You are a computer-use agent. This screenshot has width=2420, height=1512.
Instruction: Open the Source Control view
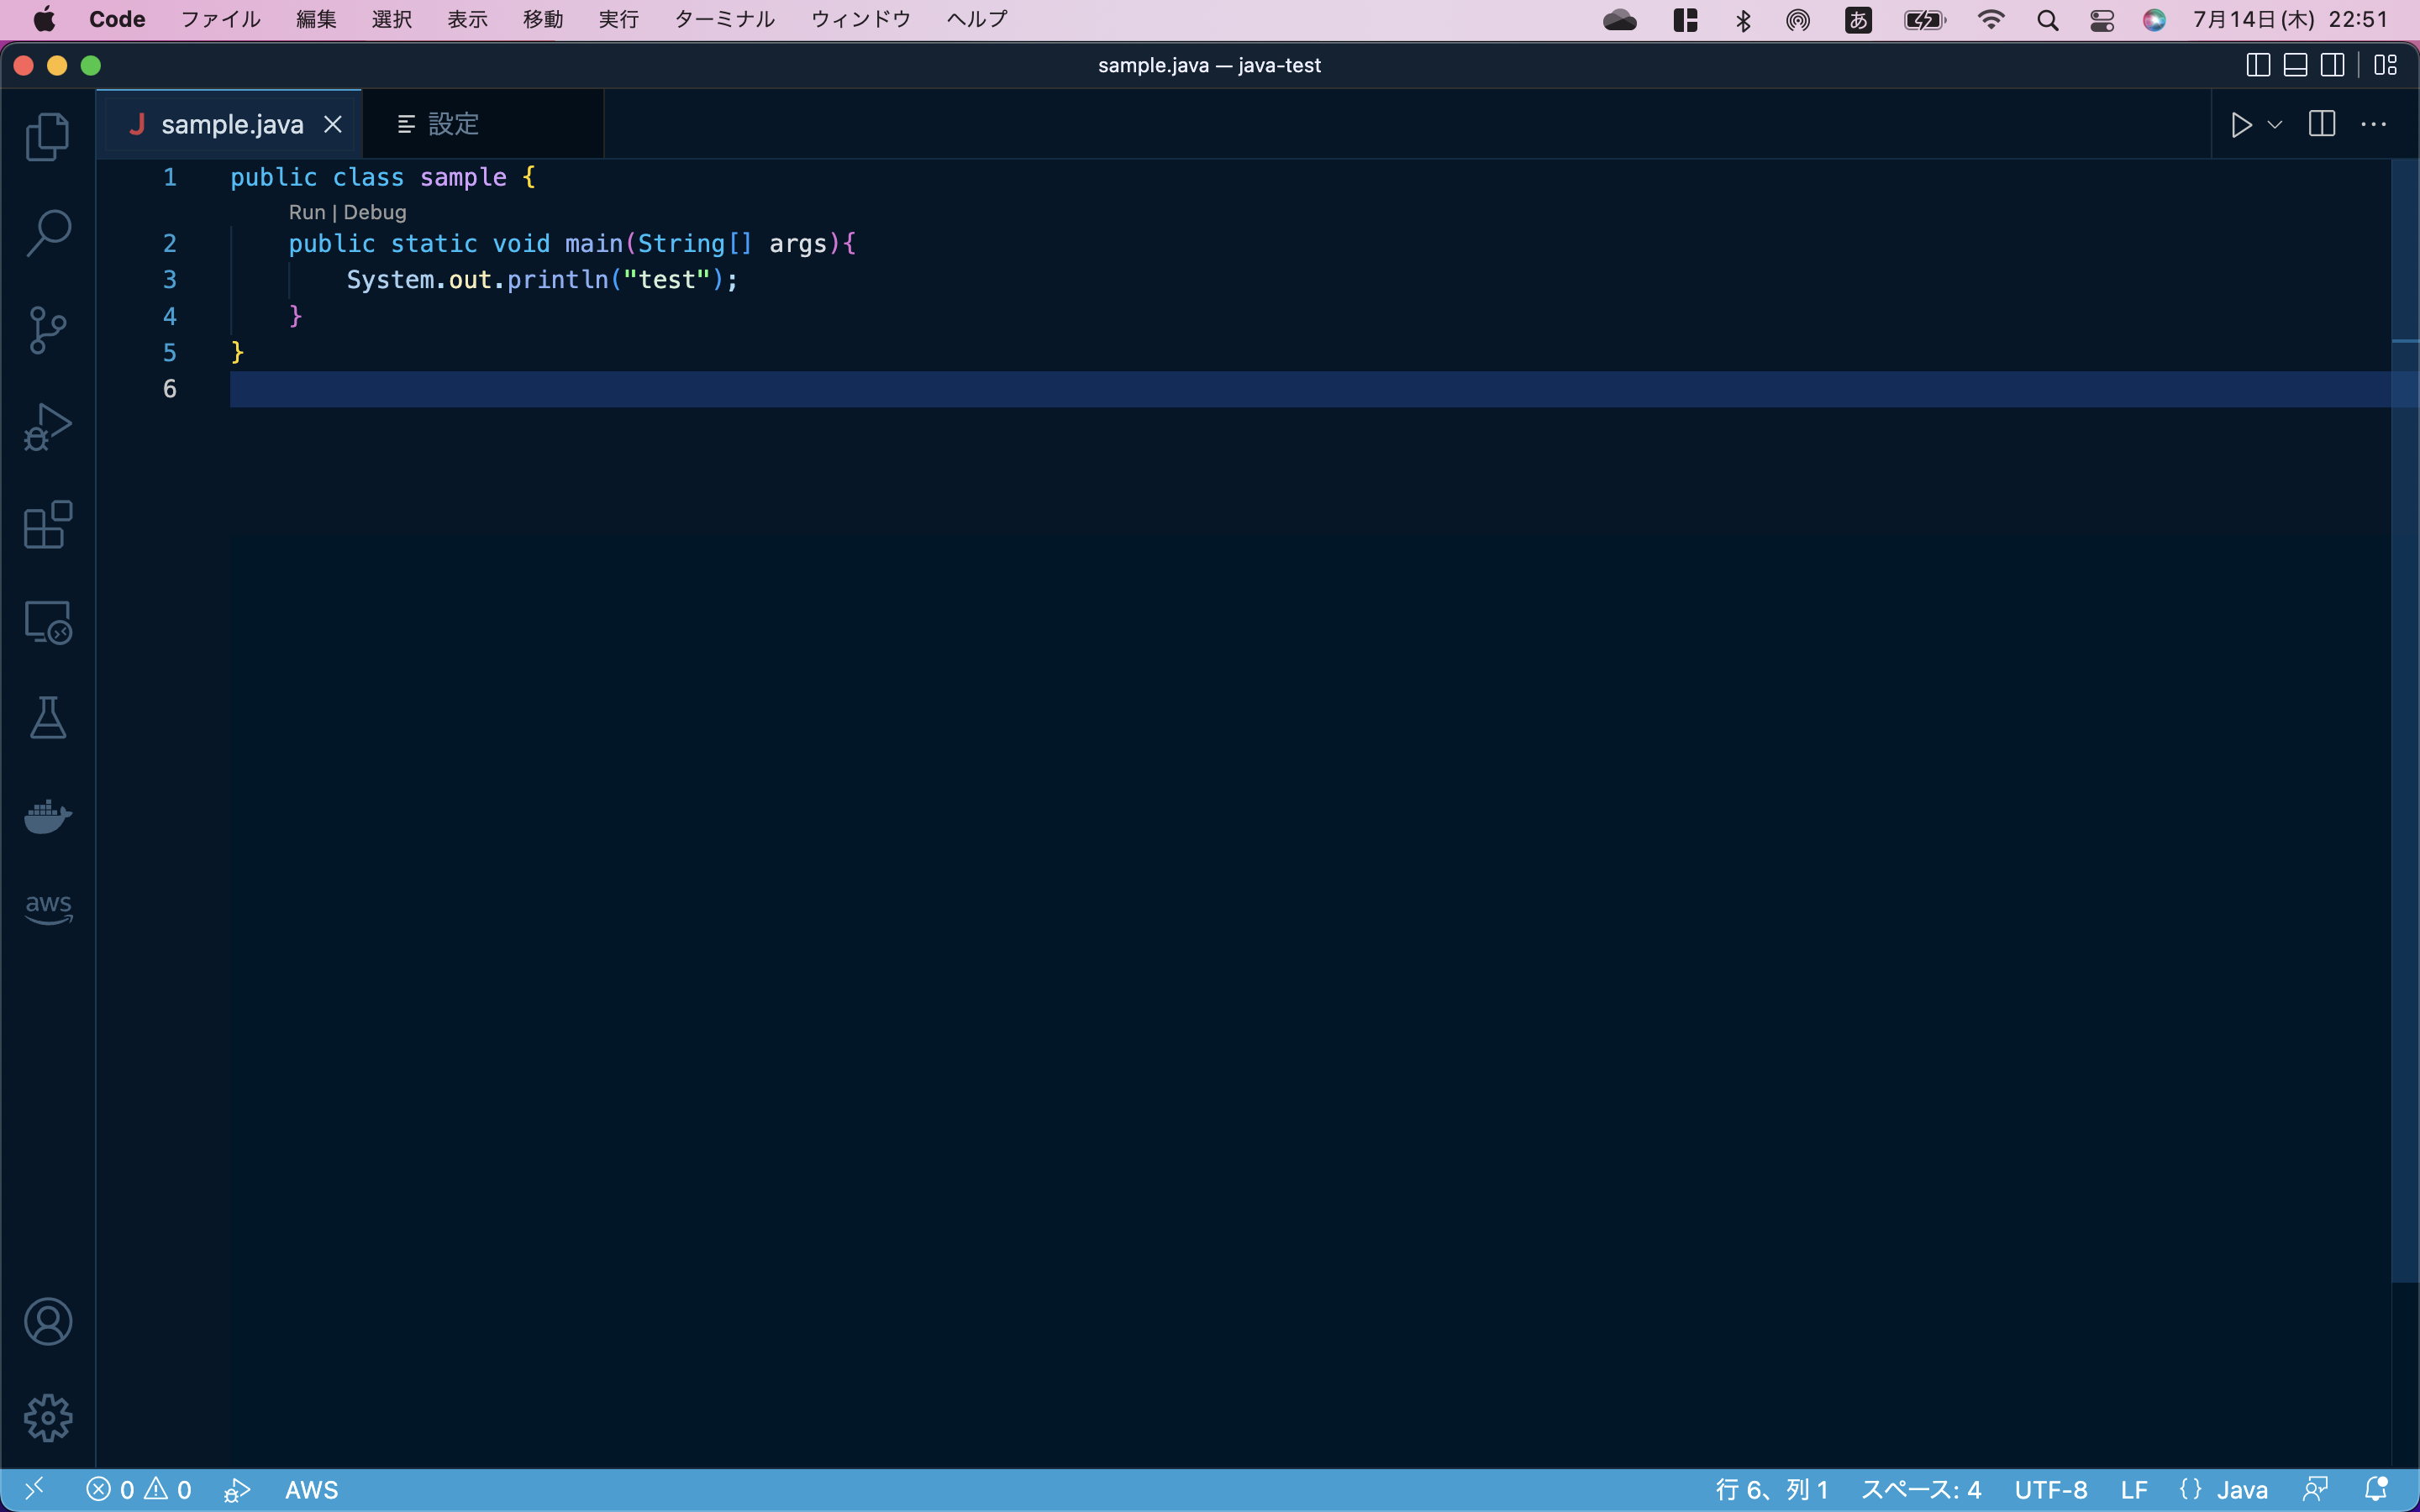tap(47, 329)
